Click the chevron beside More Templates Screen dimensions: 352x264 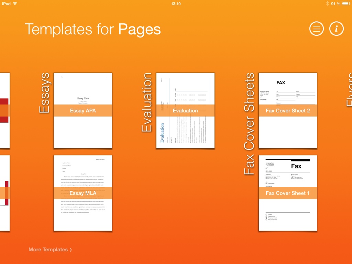pyautogui.click(x=71, y=250)
